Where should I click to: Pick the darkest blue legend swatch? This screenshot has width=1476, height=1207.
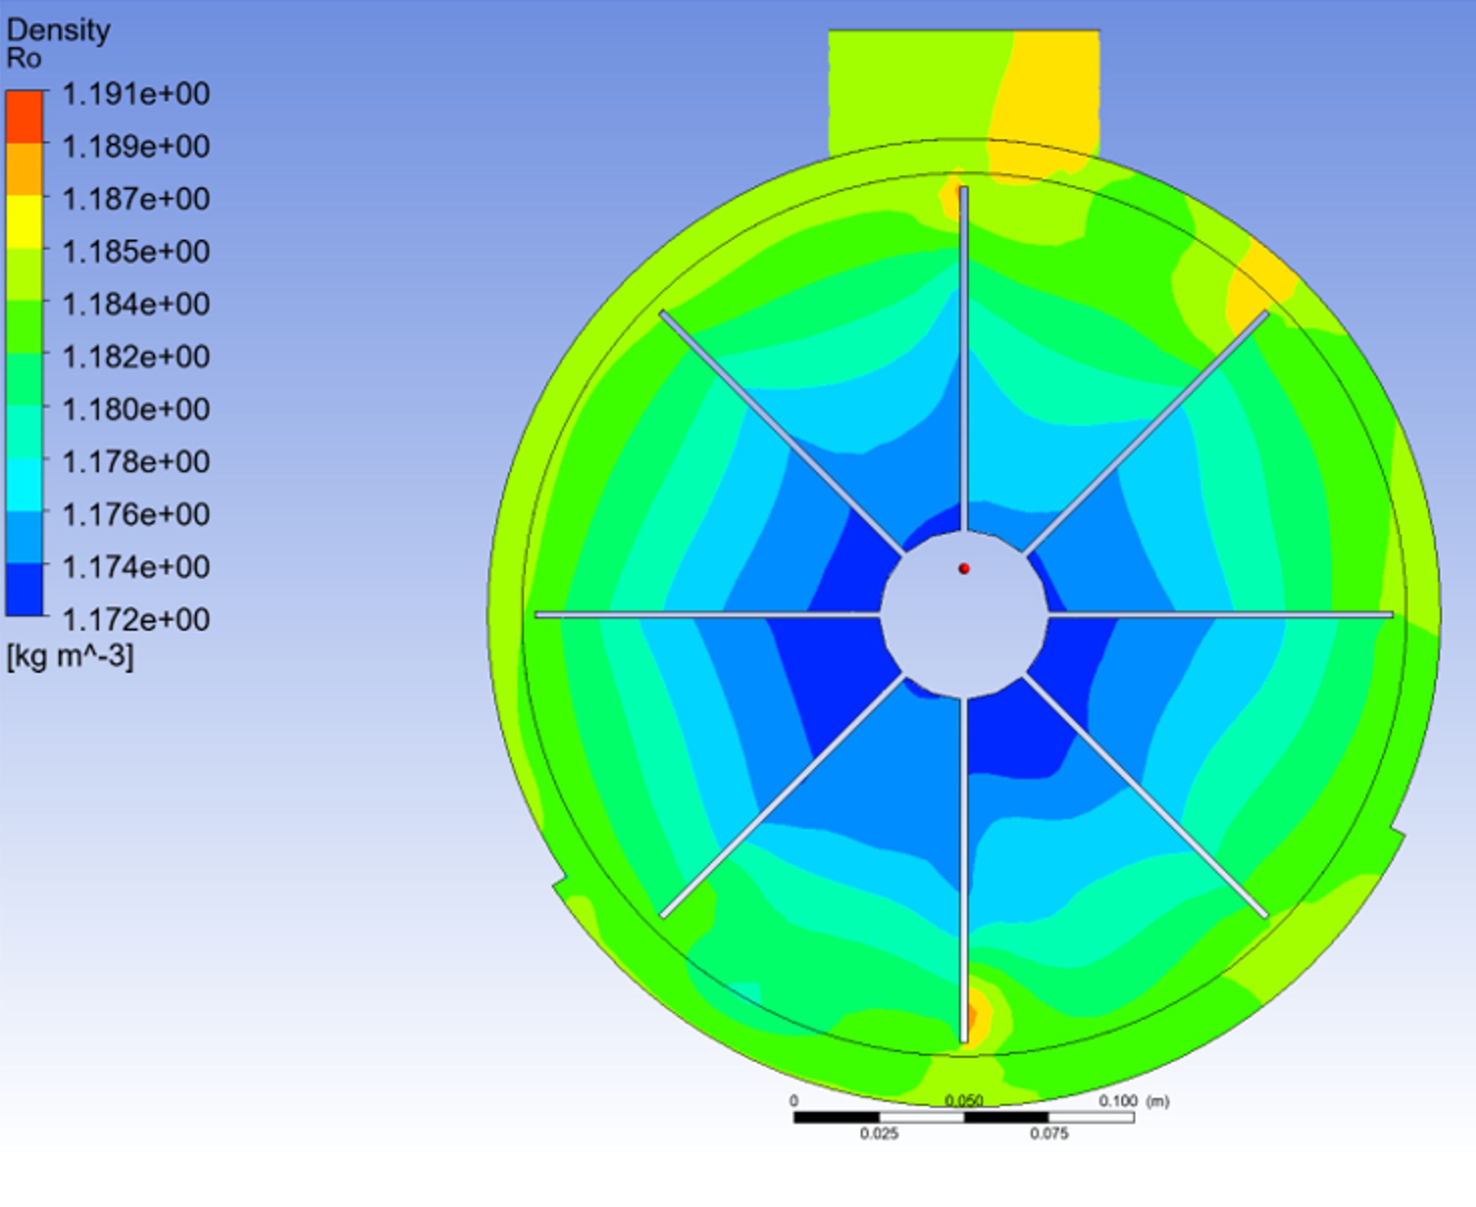tap(24, 590)
